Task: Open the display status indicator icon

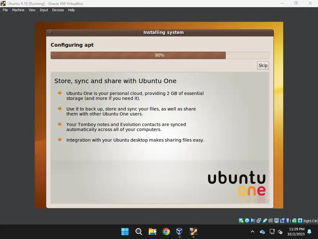Action: (276, 221)
